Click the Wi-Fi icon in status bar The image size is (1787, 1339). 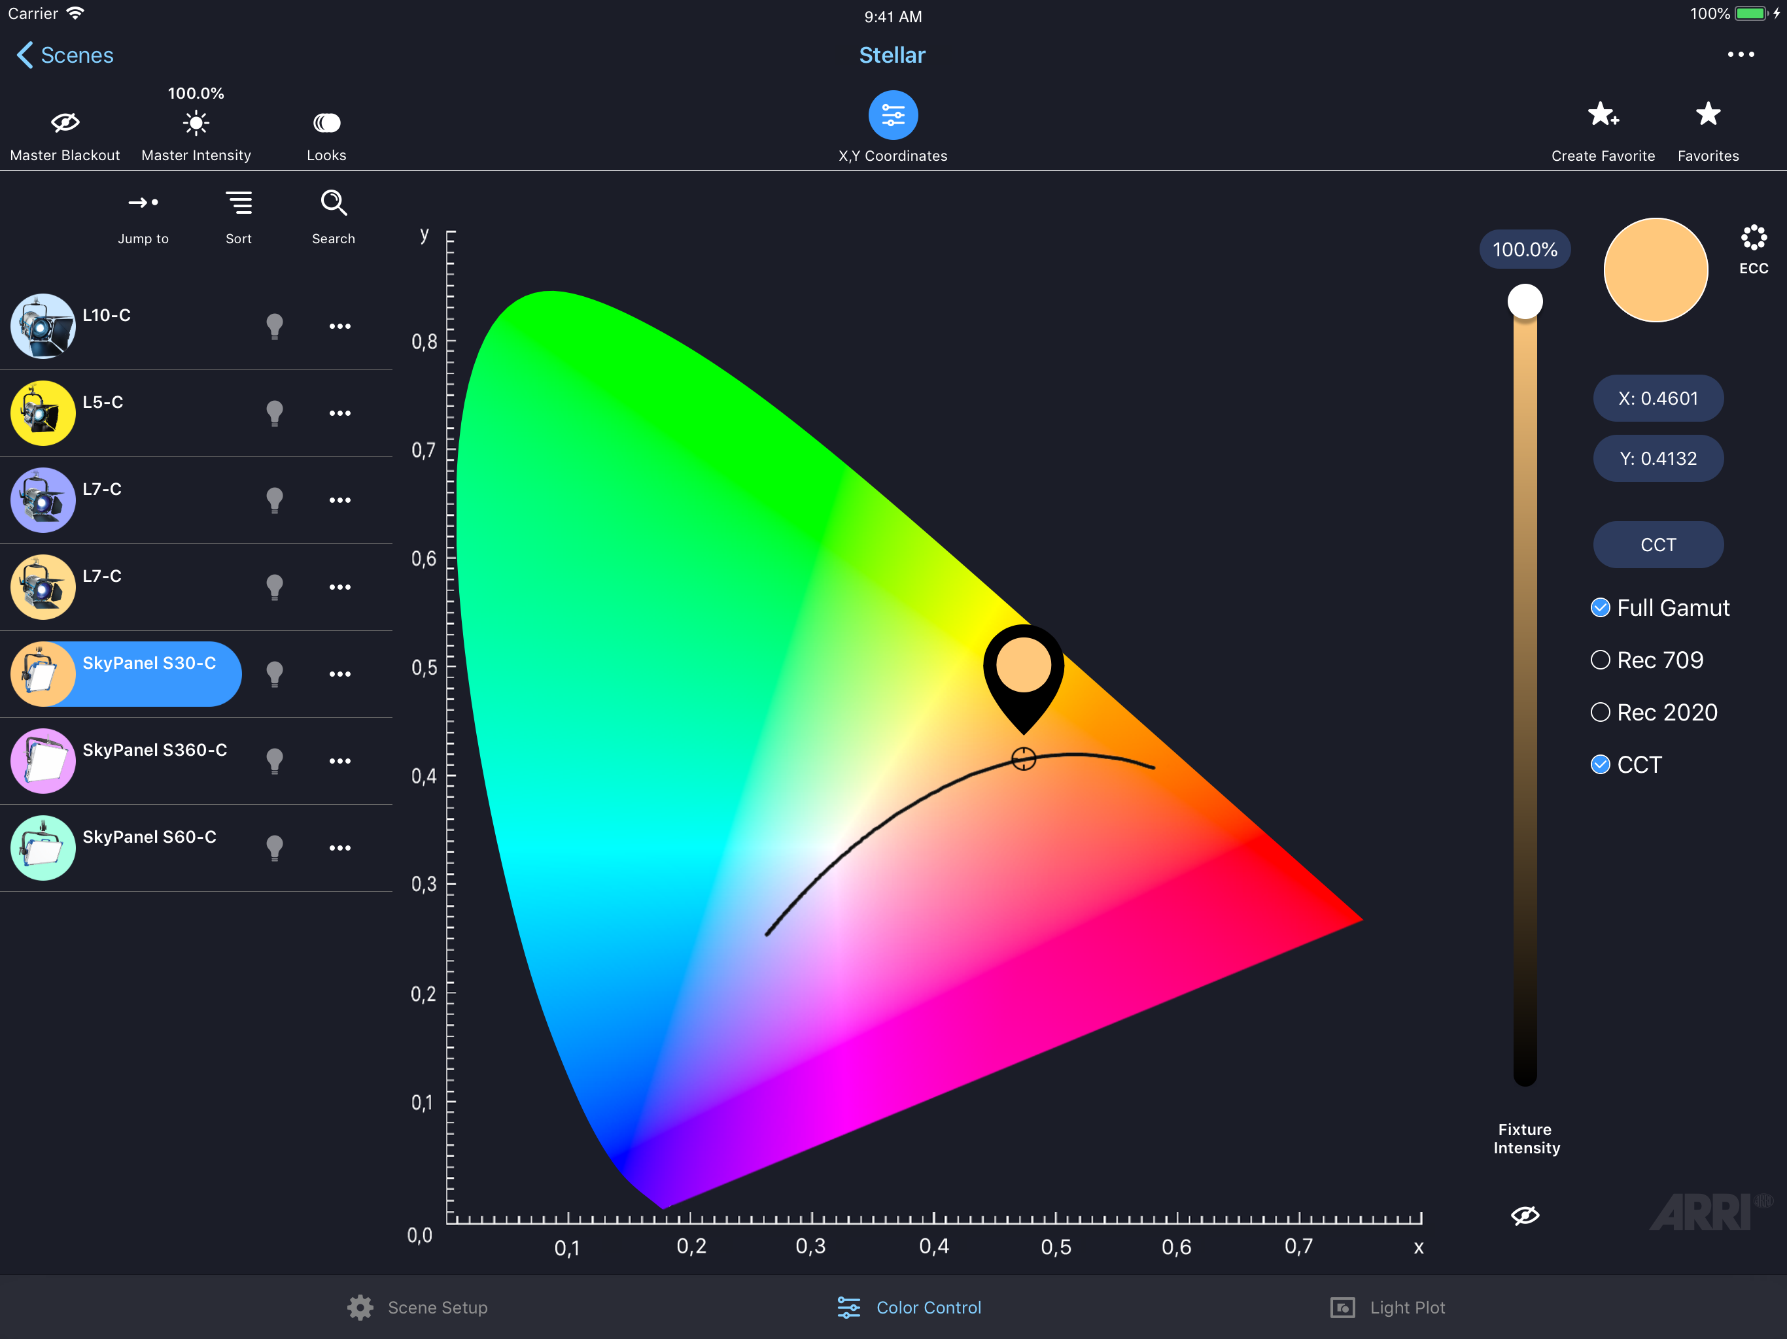coord(75,13)
